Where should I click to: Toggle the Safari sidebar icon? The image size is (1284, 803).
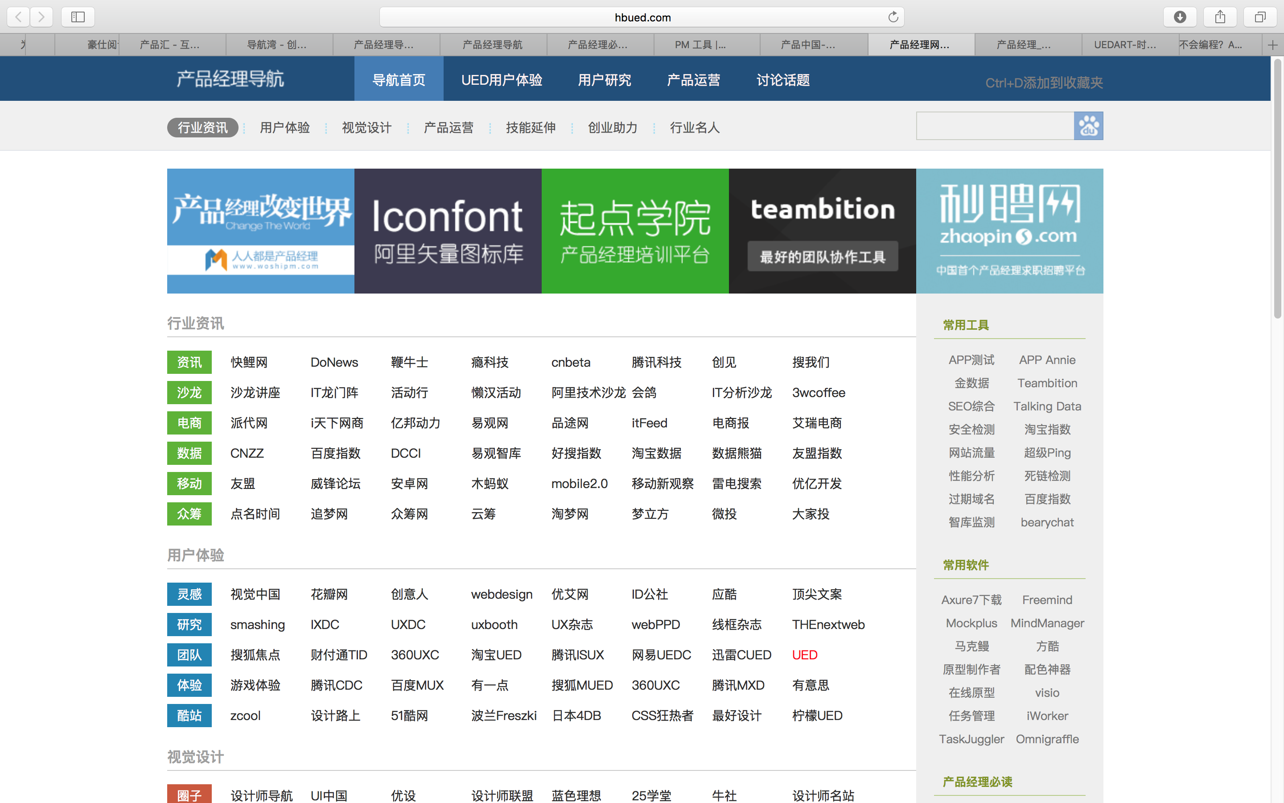pyautogui.click(x=78, y=17)
